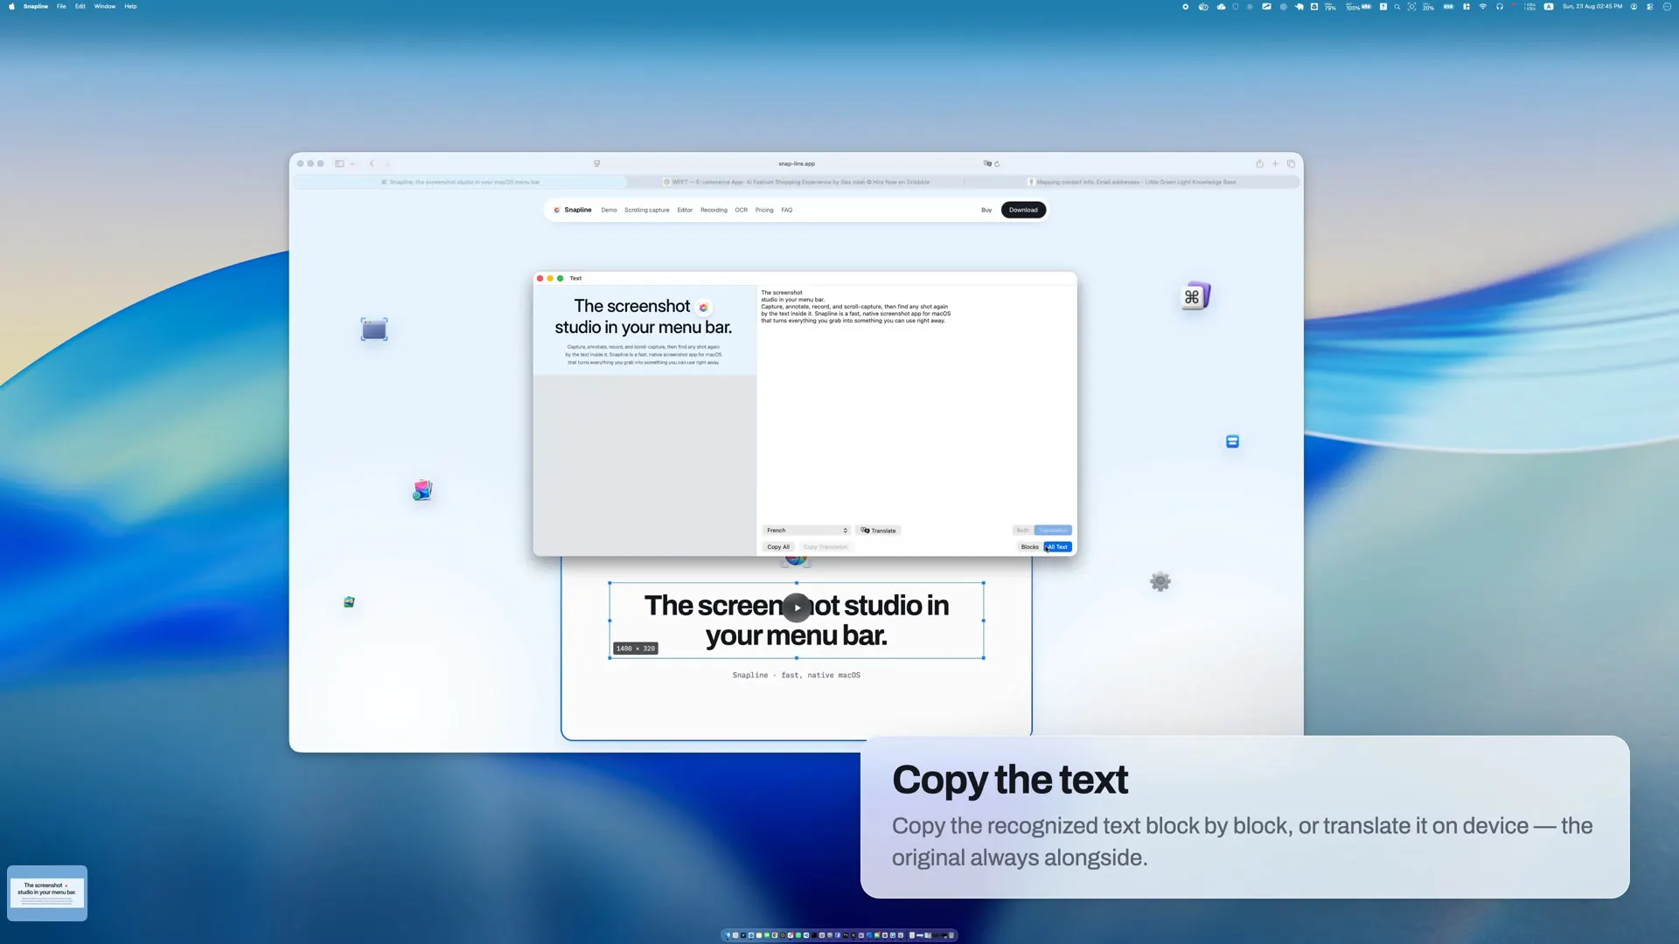Open the FAQ nav link
Screen dimensions: 1679x944
(x=787, y=210)
